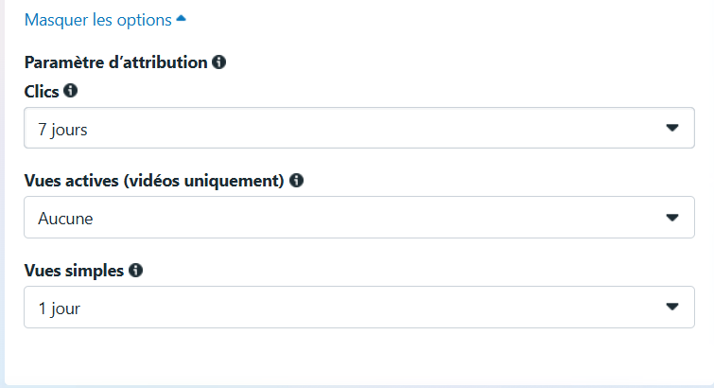The height and width of the screenshot is (388, 714).
Task: Click the word "options" in the Masquer link
Action: 145,21
